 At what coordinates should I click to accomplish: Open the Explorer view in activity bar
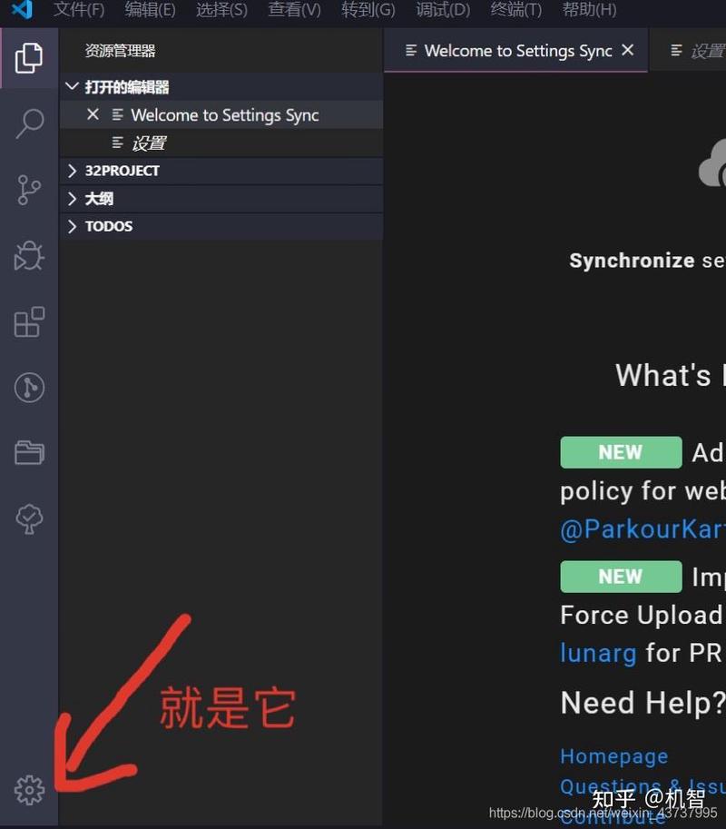click(x=29, y=57)
